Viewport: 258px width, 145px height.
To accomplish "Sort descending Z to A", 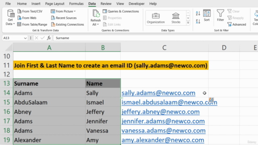I will (198, 21).
